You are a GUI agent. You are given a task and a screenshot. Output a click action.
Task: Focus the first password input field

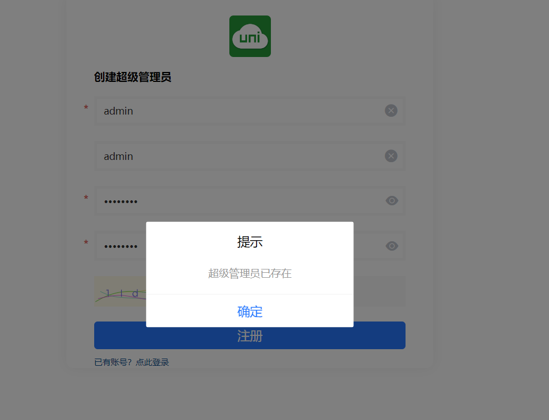(250, 201)
